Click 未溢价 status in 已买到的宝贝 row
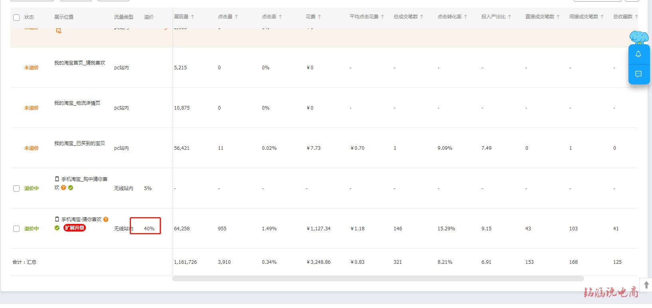This screenshot has height=308, width=652. click(32, 148)
